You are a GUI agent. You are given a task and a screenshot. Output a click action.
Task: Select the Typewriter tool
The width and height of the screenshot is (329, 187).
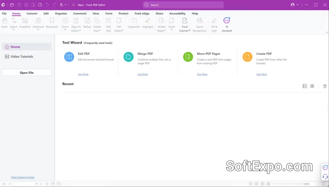(x=134, y=22)
